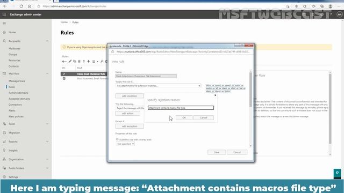Click the Migration sidebar icon
The height and width of the screenshot is (193, 344).
[x=4, y=132]
